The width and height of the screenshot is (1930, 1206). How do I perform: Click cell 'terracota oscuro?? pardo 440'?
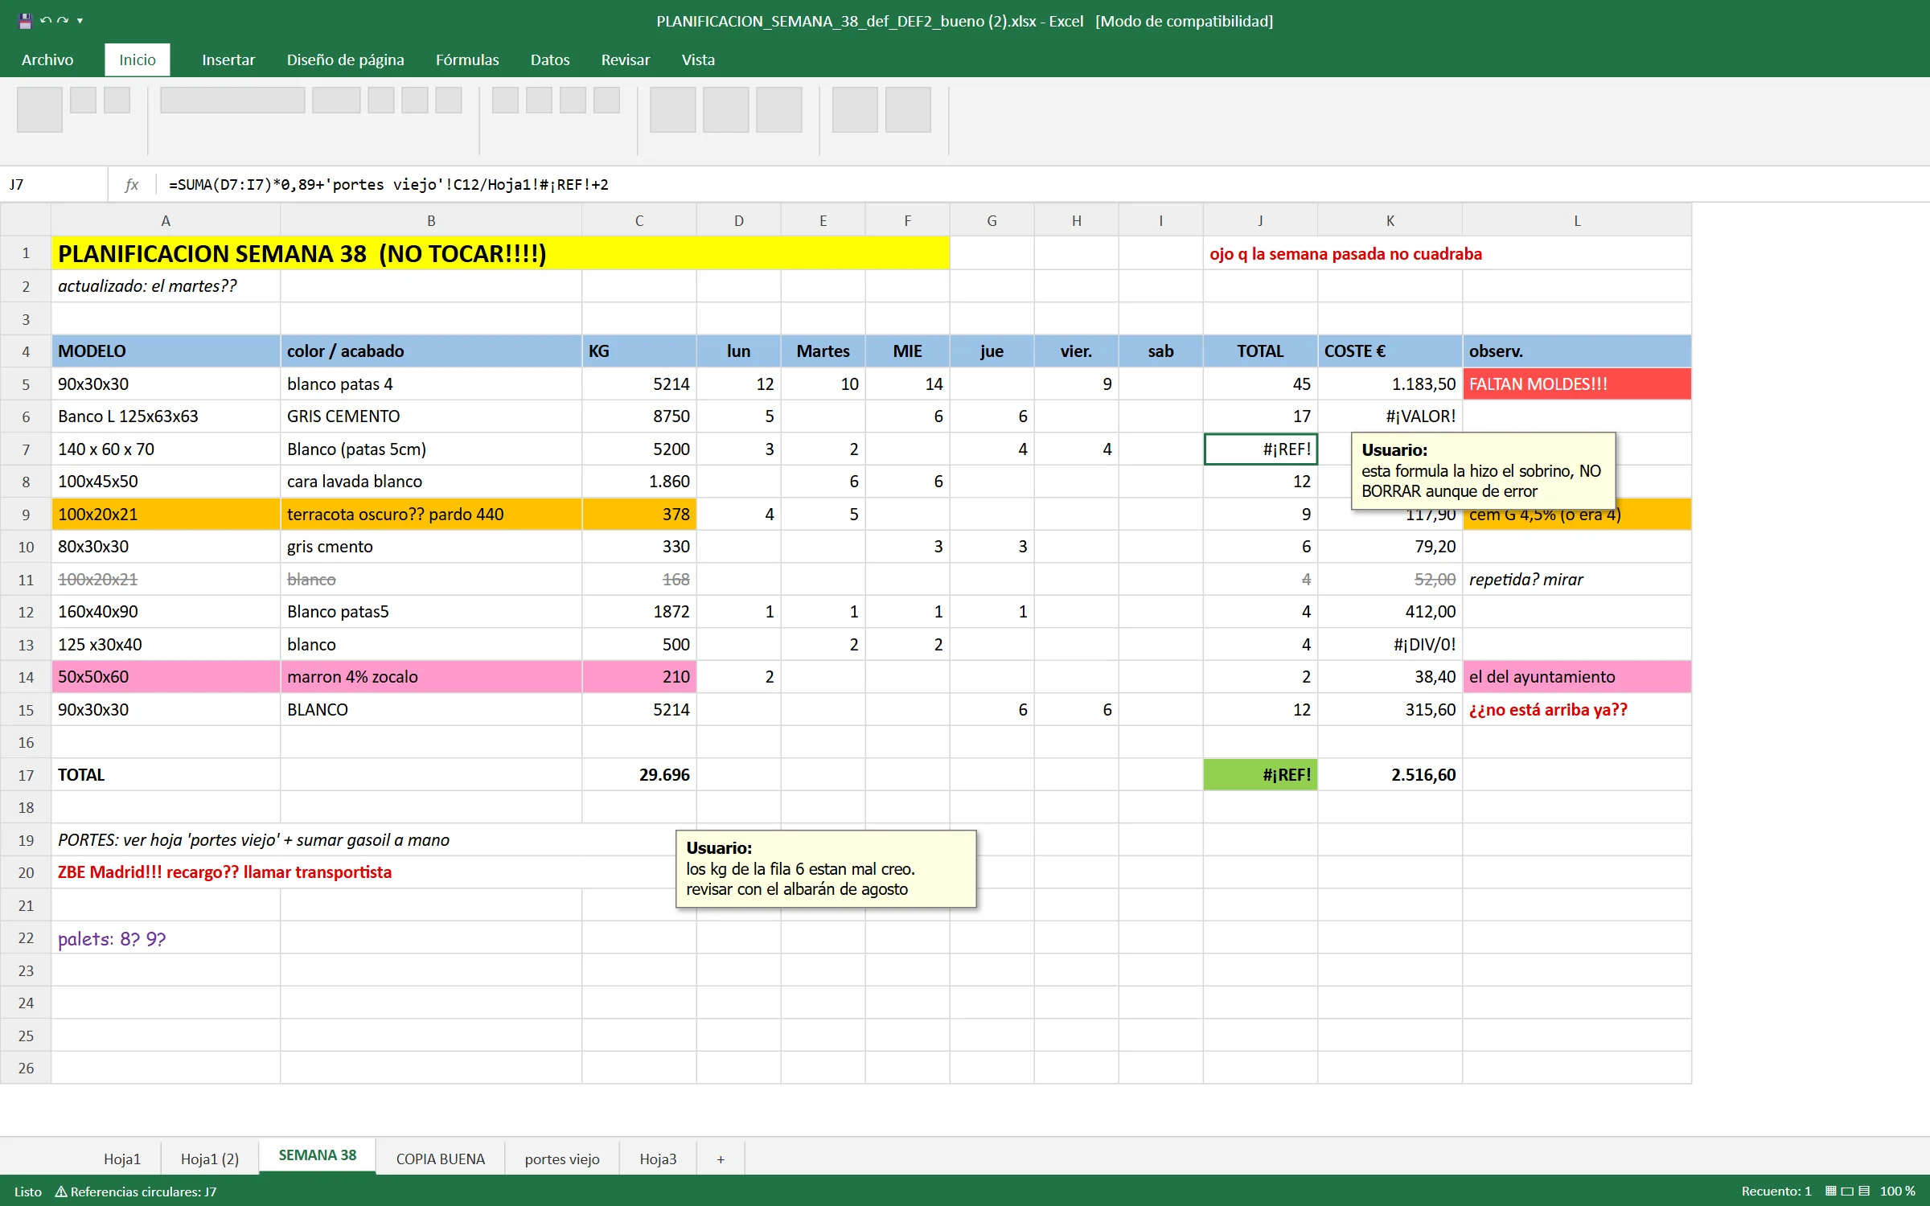pos(431,515)
